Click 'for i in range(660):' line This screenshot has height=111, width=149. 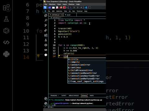[x=71, y=45]
